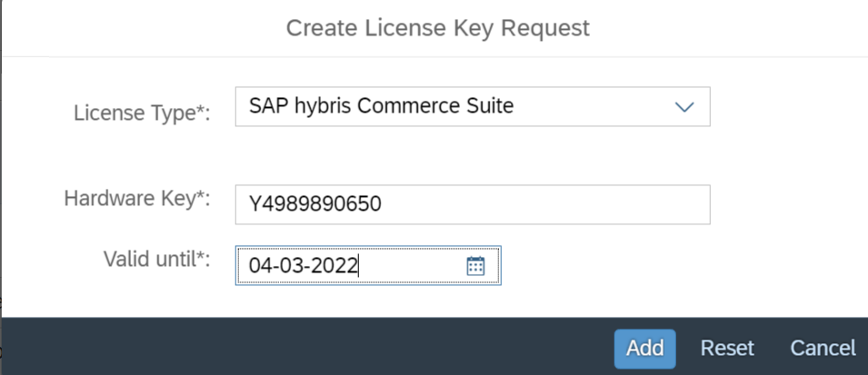This screenshot has height=375, width=868.
Task: Open the calendar date picker icon
Action: tap(475, 266)
